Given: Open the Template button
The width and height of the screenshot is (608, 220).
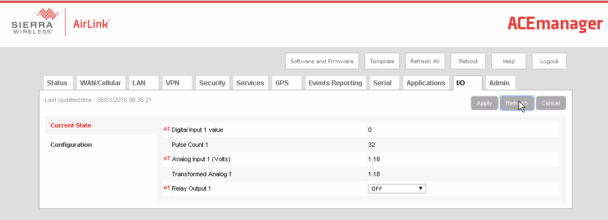Looking at the screenshot, I should (x=382, y=61).
